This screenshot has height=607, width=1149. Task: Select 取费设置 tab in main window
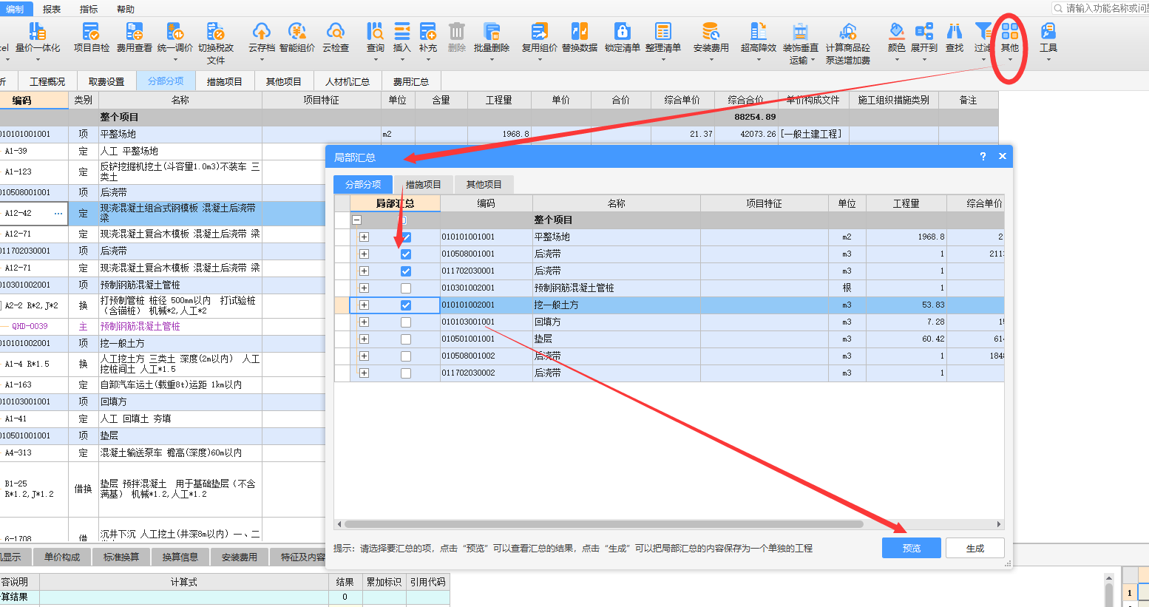106,81
